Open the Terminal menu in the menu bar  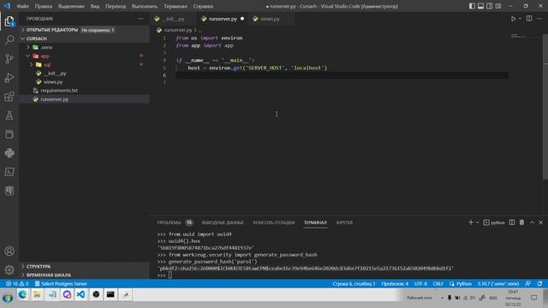tap(176, 6)
